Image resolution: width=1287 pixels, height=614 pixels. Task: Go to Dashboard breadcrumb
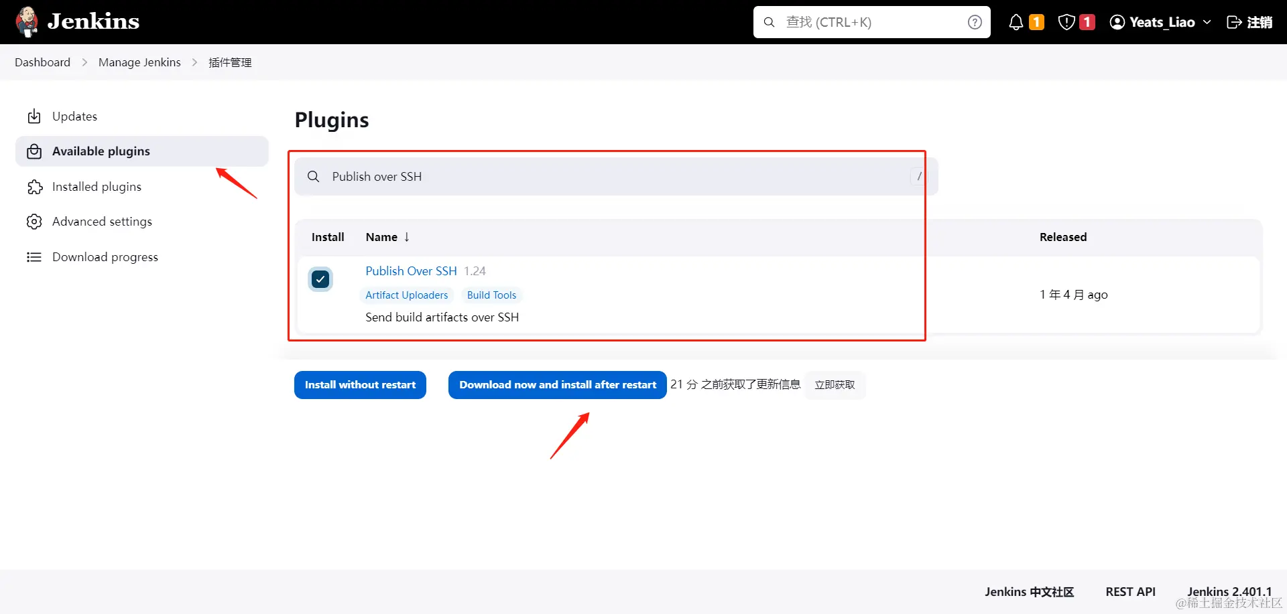coord(42,62)
